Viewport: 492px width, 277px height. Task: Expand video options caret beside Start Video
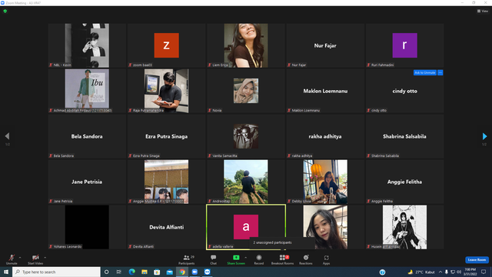pyautogui.click(x=45, y=258)
